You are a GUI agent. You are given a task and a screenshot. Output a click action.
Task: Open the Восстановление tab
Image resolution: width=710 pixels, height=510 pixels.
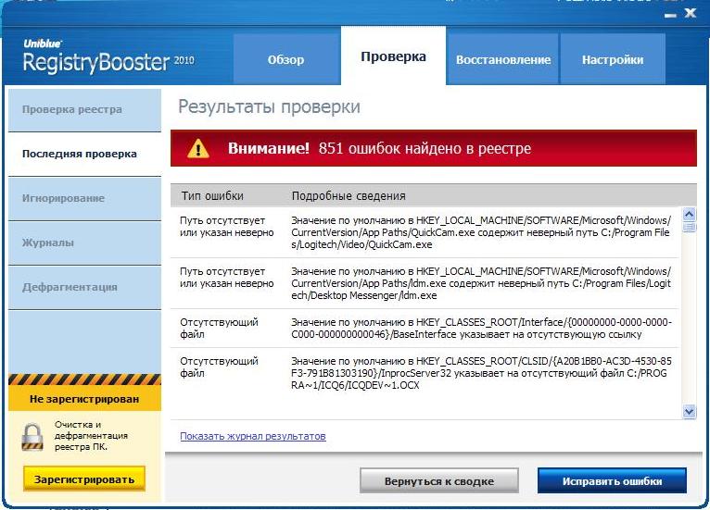[x=503, y=59]
